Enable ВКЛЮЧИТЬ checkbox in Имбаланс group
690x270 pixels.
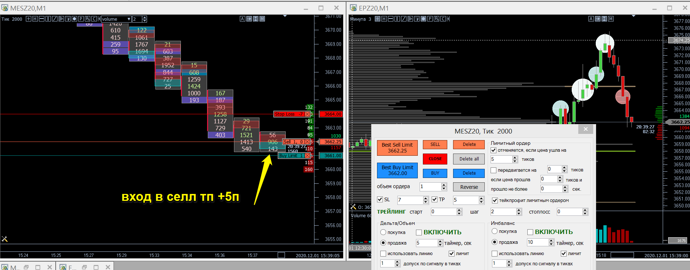530,232
